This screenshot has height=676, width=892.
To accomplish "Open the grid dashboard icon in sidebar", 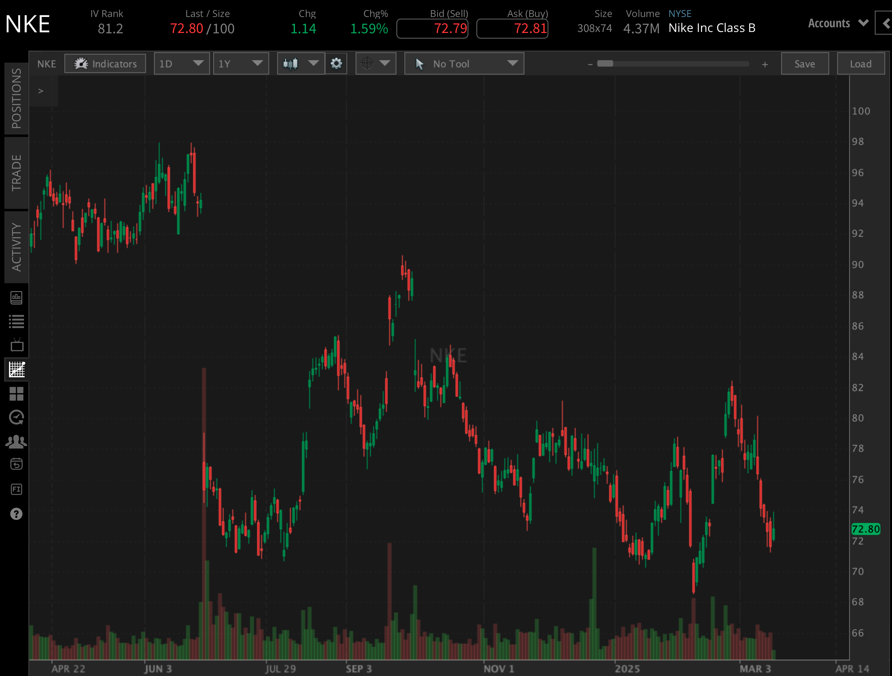I will [x=16, y=394].
